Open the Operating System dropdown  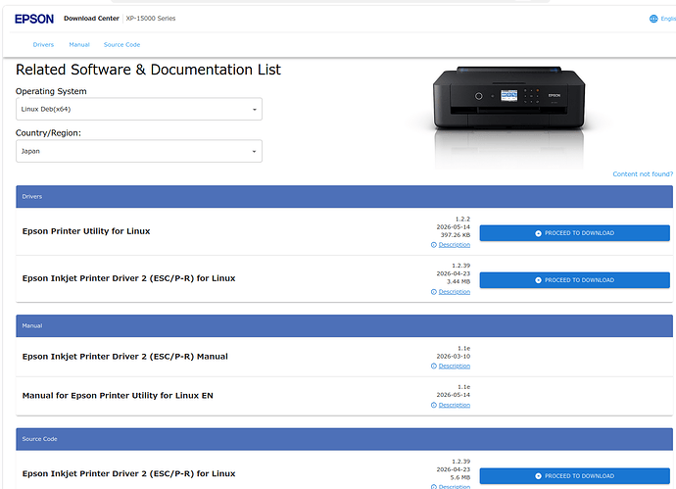[x=139, y=109]
